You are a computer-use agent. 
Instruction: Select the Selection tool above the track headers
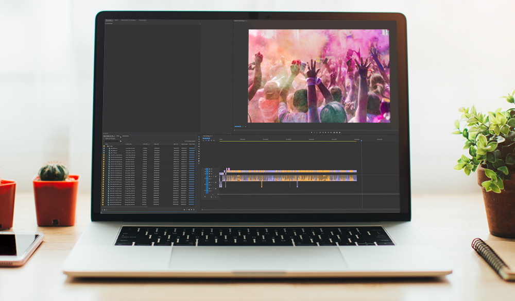(199, 137)
